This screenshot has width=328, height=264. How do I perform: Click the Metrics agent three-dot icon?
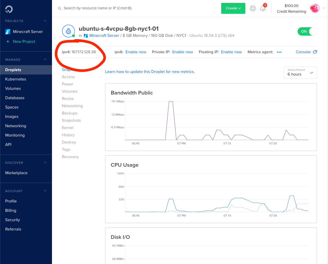coord(279,52)
